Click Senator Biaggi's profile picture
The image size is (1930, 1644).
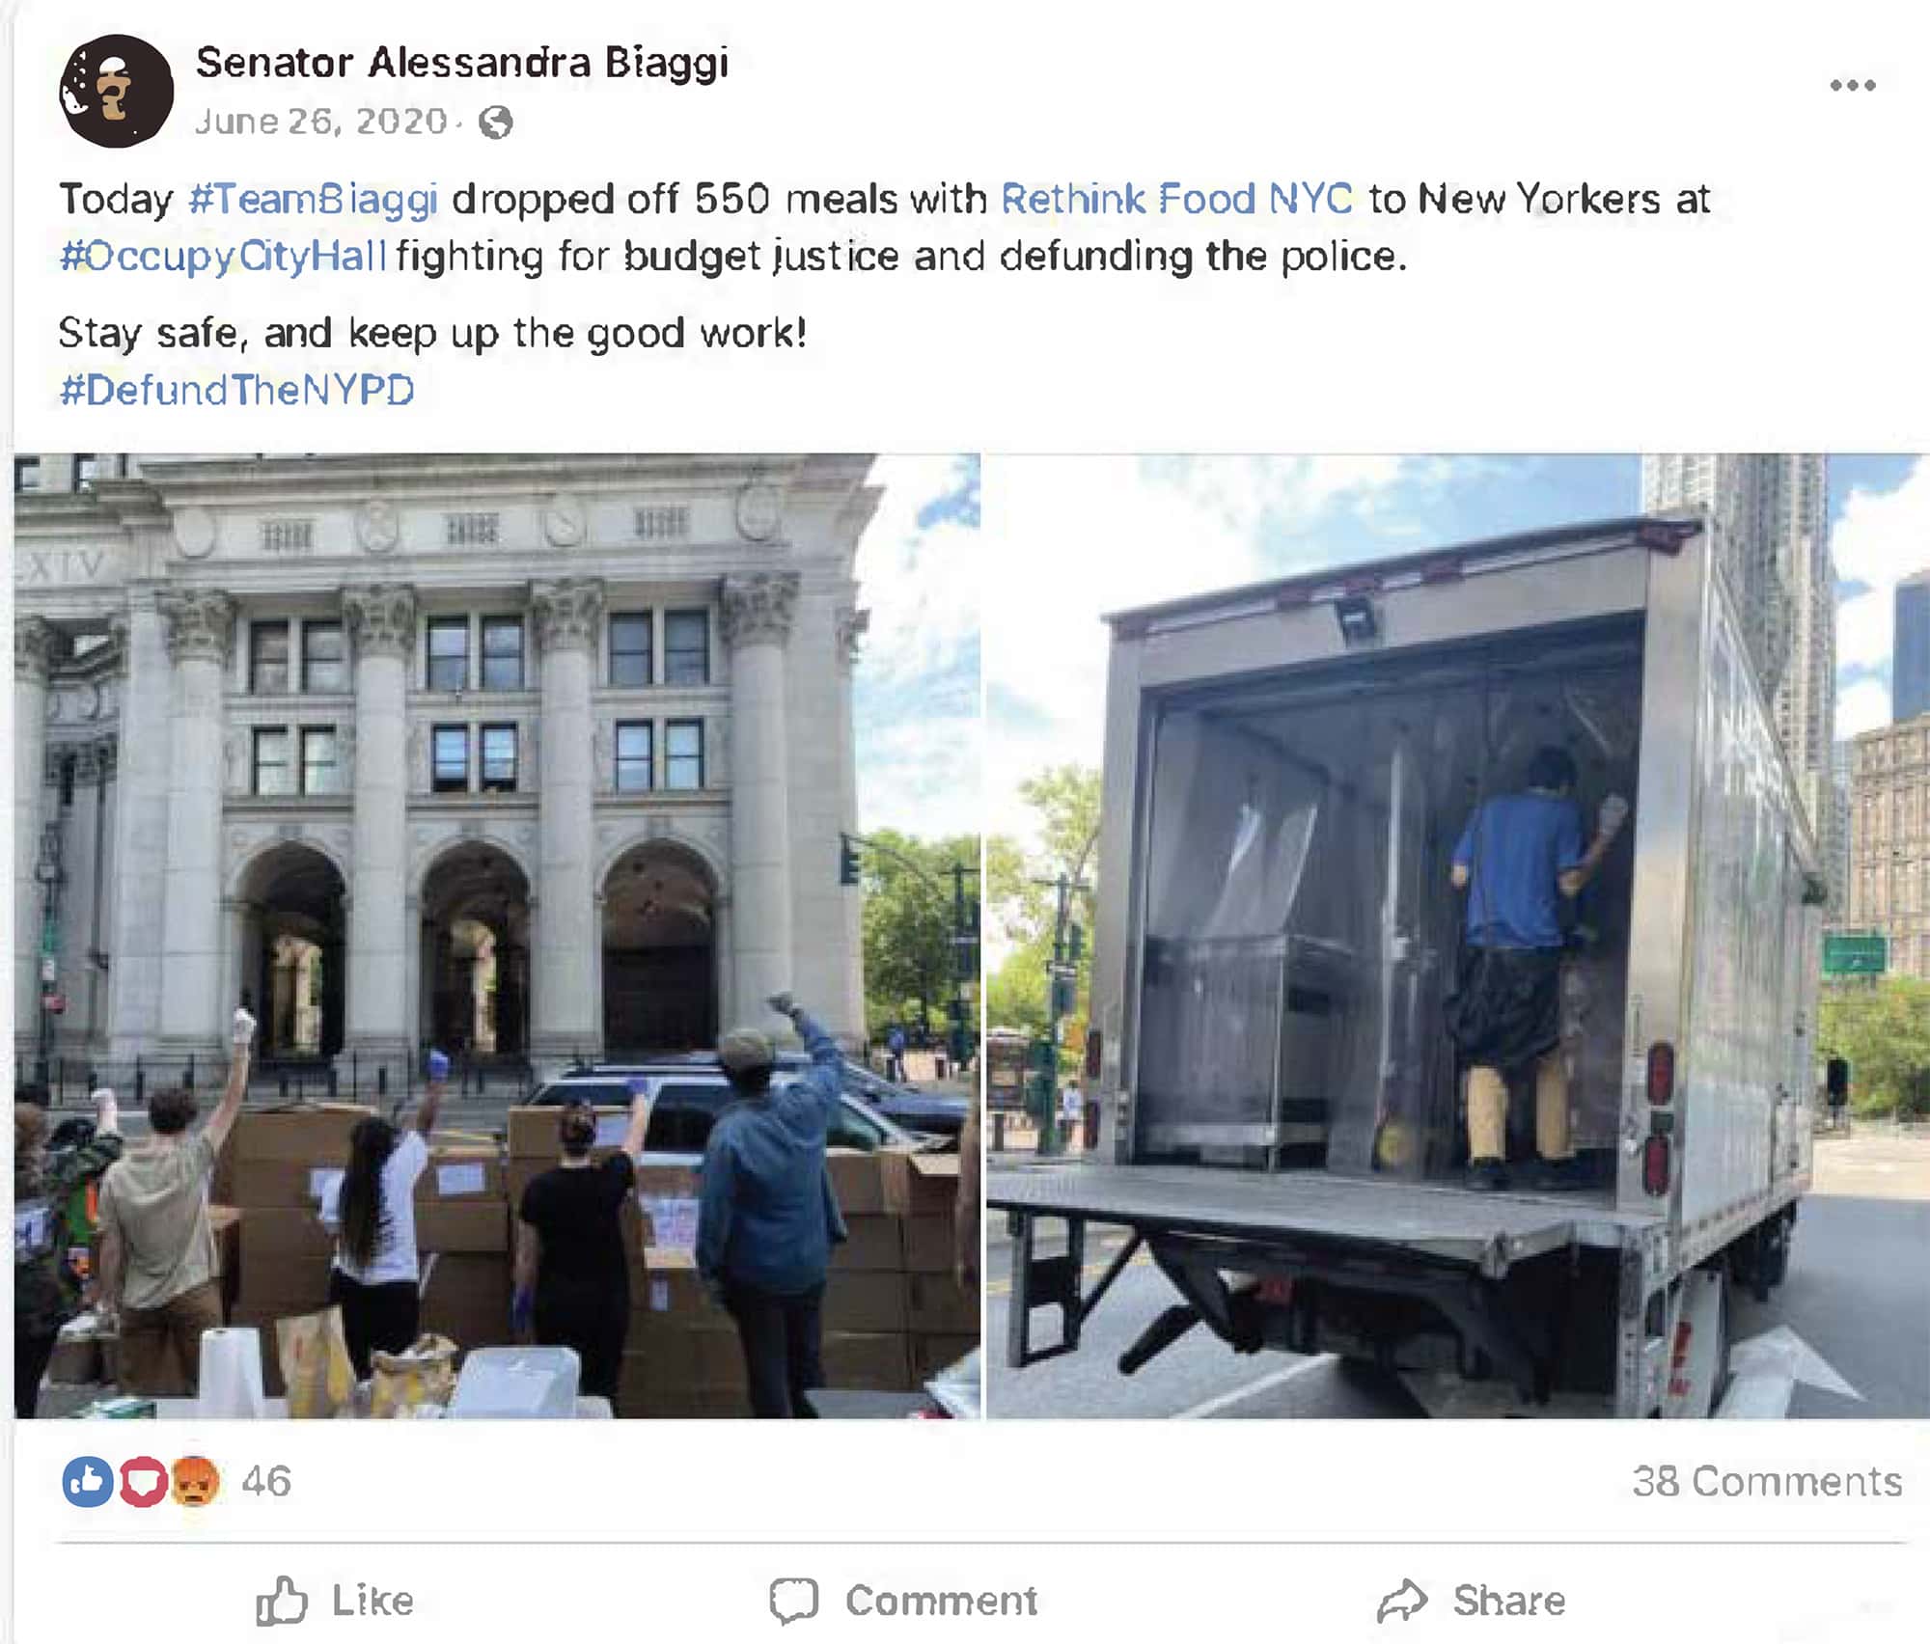[116, 91]
